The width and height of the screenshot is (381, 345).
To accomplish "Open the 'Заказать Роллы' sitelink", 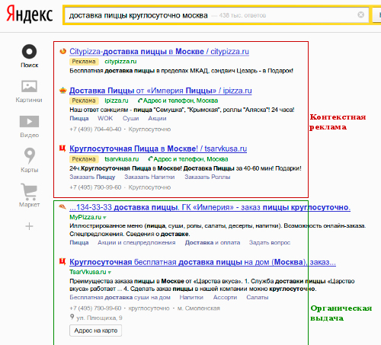I will point(207,177).
